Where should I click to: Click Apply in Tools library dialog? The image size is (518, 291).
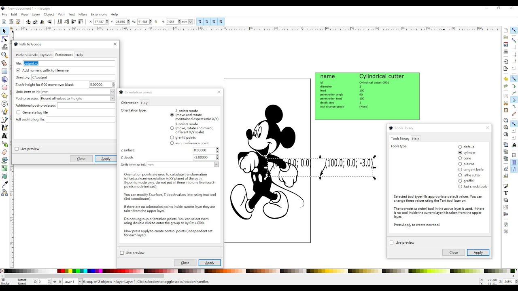point(478,253)
